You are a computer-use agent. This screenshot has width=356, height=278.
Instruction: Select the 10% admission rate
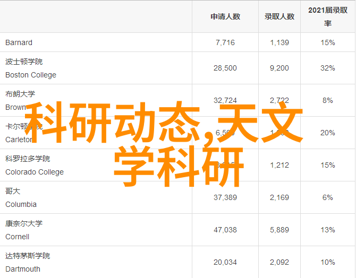[x=328, y=263]
